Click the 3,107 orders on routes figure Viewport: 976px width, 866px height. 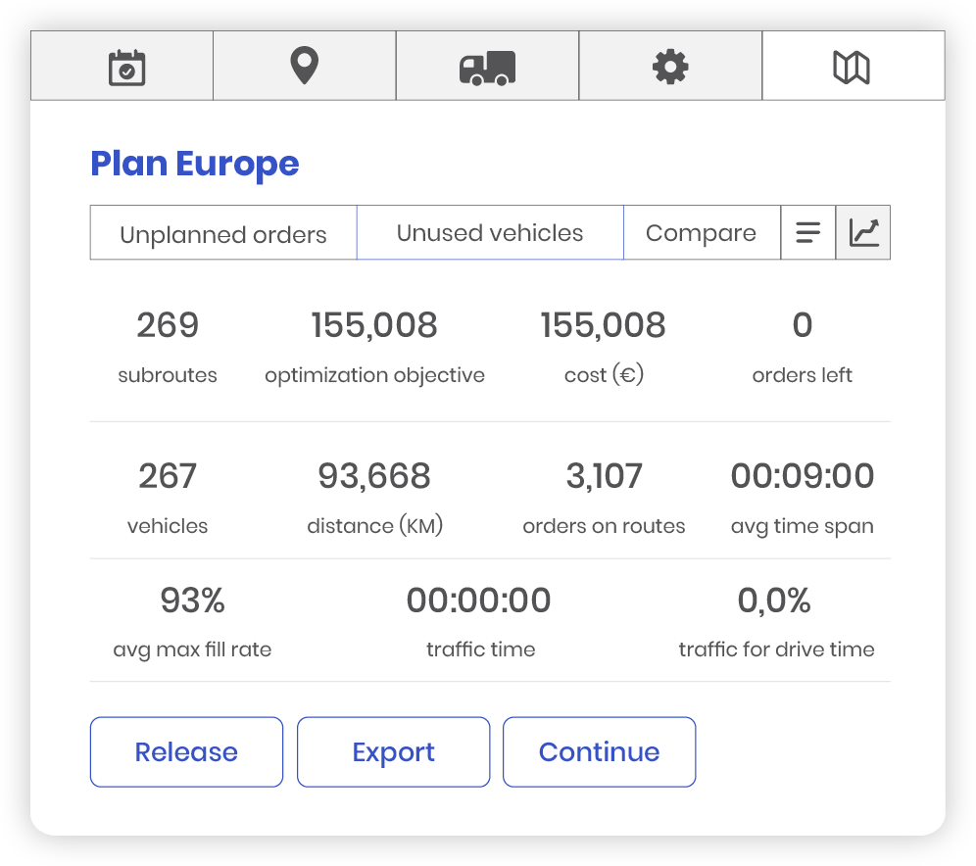point(604,477)
